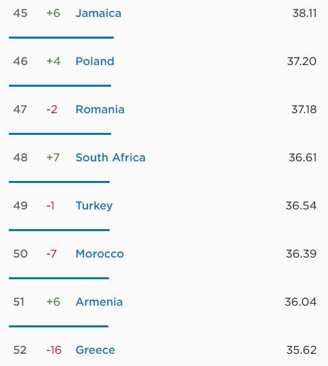Click the blue score bar under South Africa

[x=59, y=182]
